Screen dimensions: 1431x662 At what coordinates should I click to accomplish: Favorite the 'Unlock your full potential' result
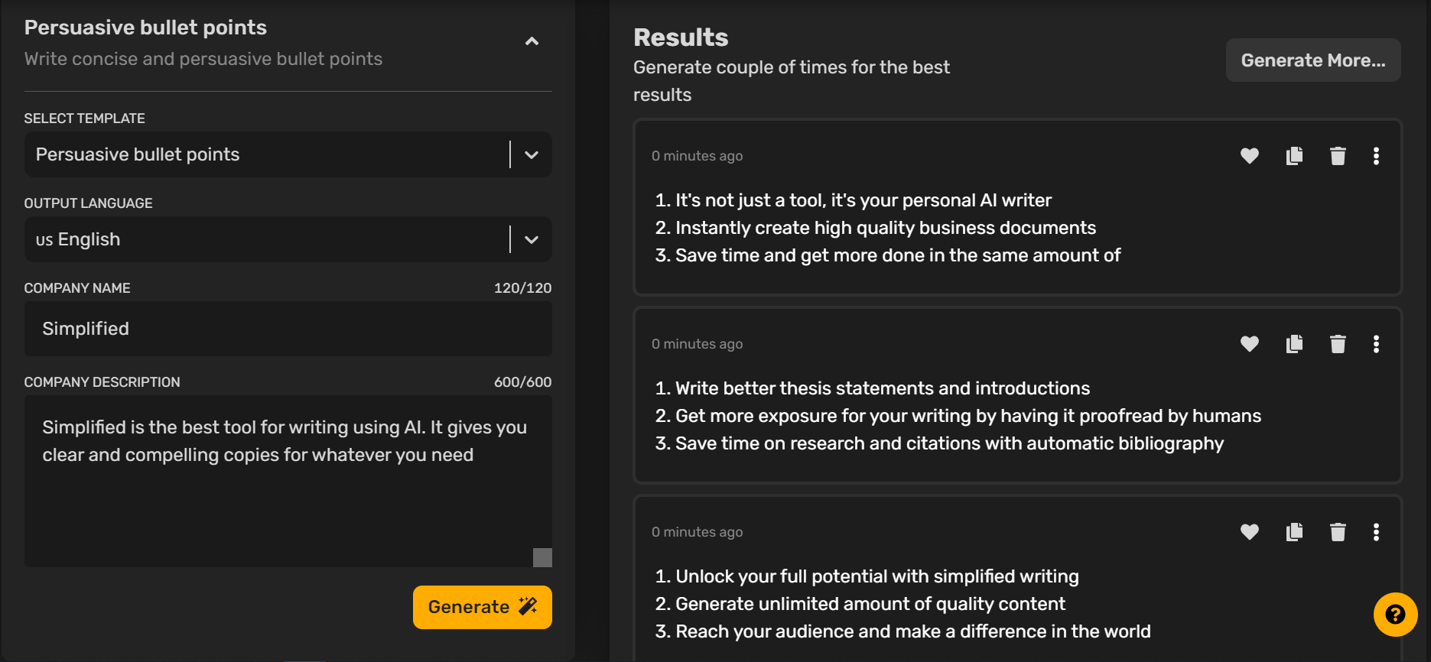pyautogui.click(x=1250, y=532)
